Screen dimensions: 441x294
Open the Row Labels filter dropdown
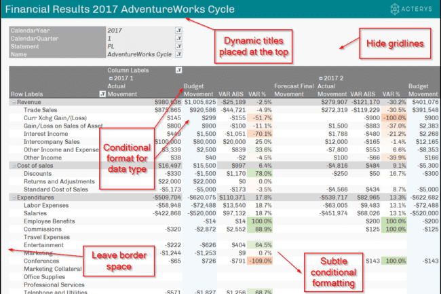click(102, 94)
